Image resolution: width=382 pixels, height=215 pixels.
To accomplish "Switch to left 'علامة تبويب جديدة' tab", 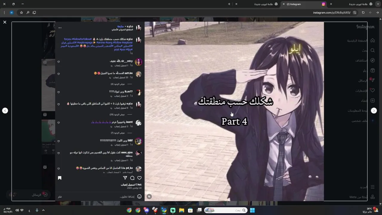I will 257,4.
